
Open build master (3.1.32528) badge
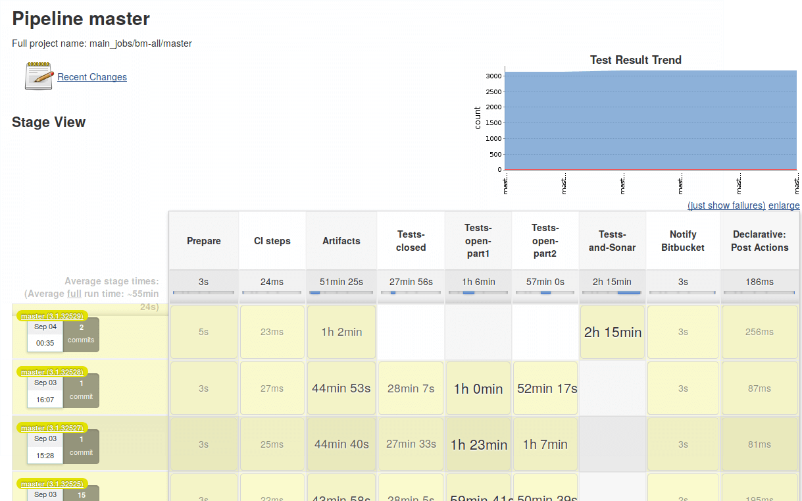[52, 372]
